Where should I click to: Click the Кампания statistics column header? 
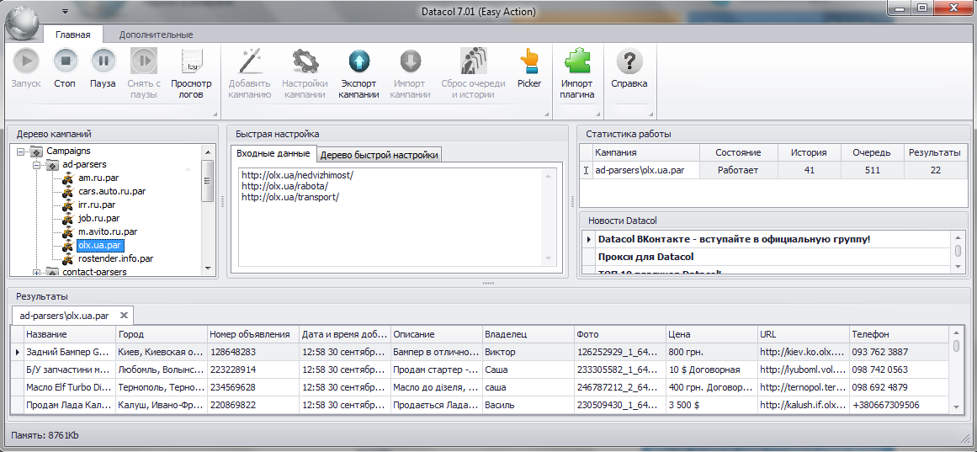tap(645, 152)
